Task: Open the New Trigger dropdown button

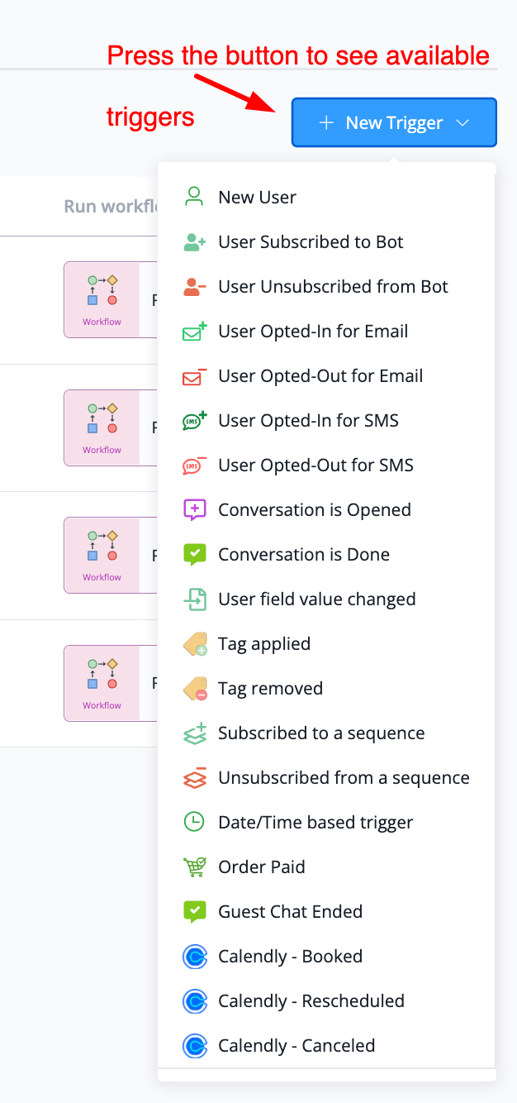Action: [x=393, y=123]
